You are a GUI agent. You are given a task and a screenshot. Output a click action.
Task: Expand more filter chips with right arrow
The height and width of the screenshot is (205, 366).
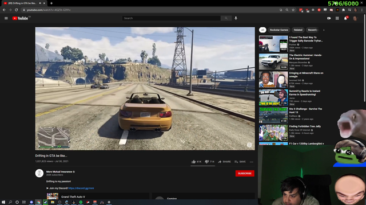point(324,30)
